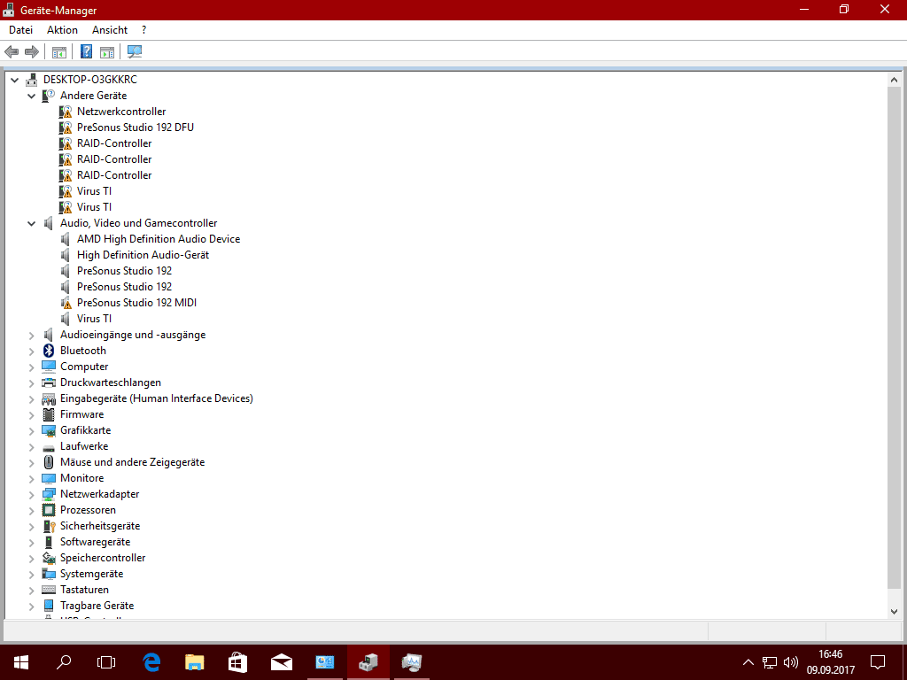Click the Start button

21,662
